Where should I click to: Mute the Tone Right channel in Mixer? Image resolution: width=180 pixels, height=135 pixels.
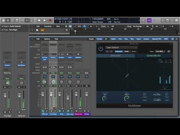click(x=51, y=111)
